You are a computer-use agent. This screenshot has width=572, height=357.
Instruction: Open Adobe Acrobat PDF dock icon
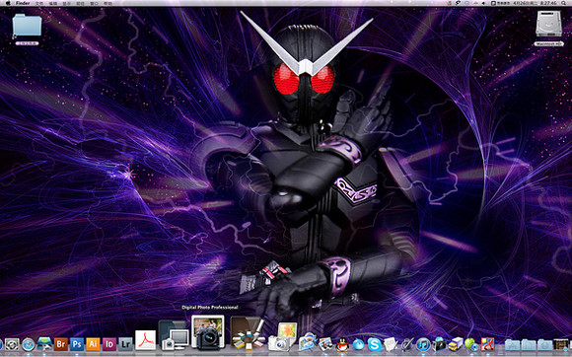pyautogui.click(x=145, y=340)
